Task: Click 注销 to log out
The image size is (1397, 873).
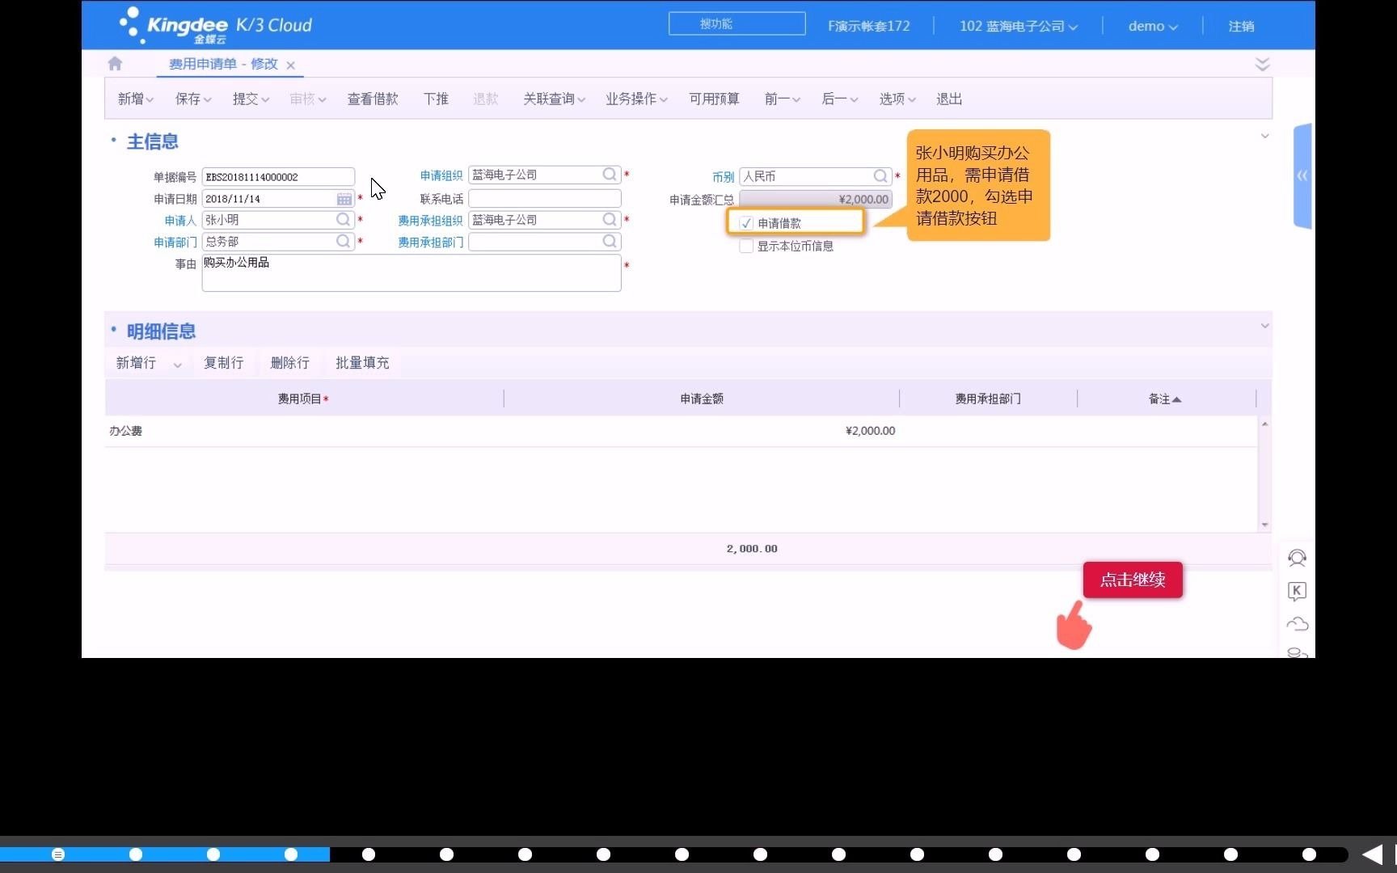Action: coord(1241,26)
